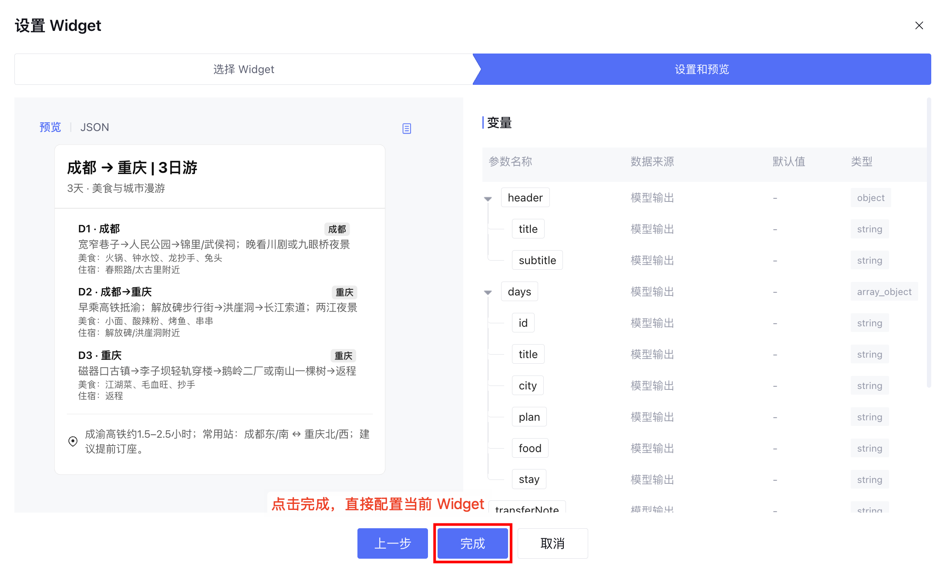Select the 设置和预览 step
Image resolution: width=943 pixels, height=570 pixels.
[701, 69]
